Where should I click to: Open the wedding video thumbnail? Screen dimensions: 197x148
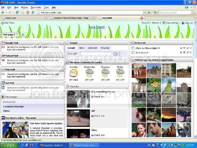pos(78,99)
